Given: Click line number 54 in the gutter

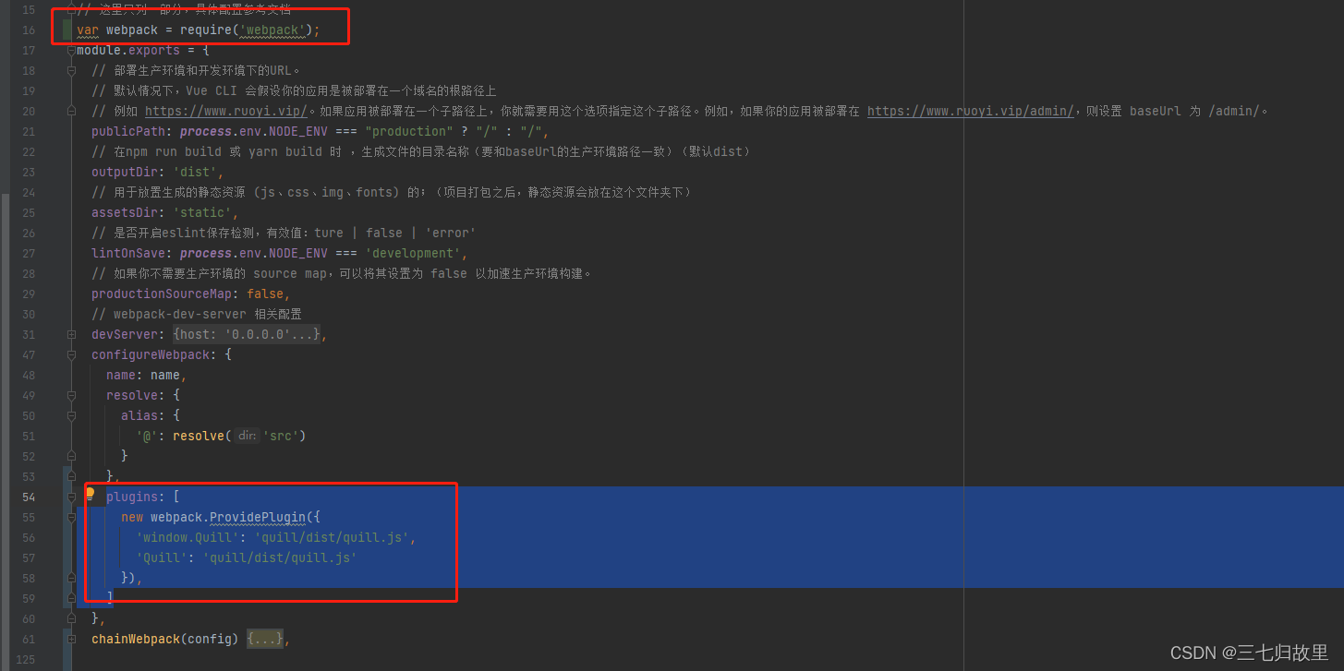Looking at the screenshot, I should [x=28, y=497].
